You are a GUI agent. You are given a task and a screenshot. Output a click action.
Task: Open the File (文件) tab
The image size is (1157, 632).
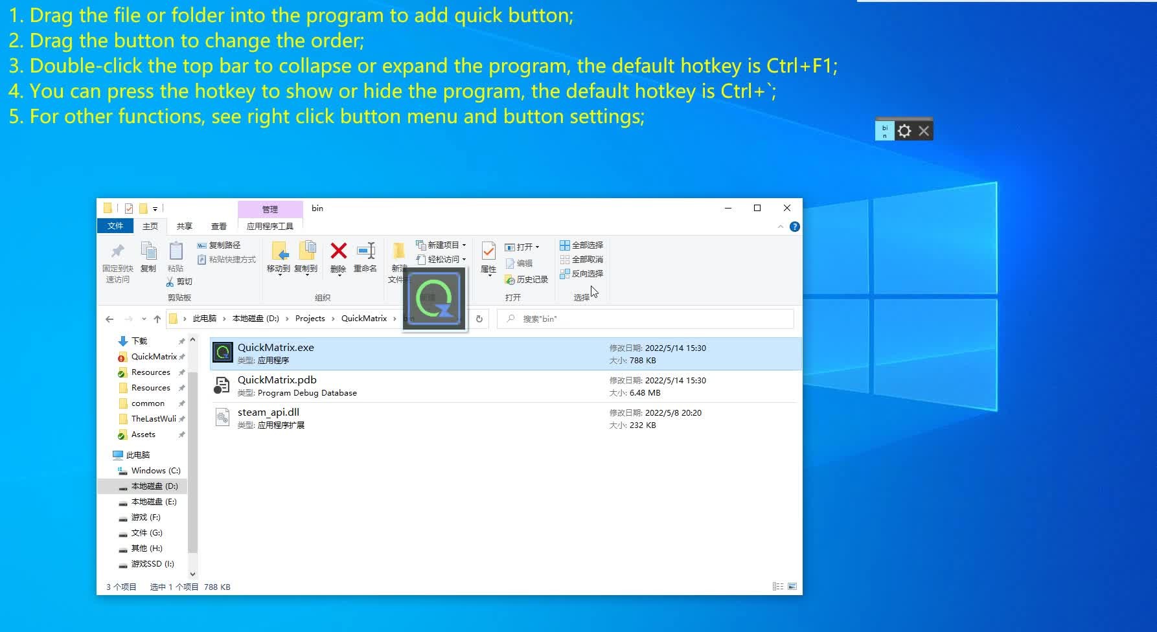tap(115, 226)
